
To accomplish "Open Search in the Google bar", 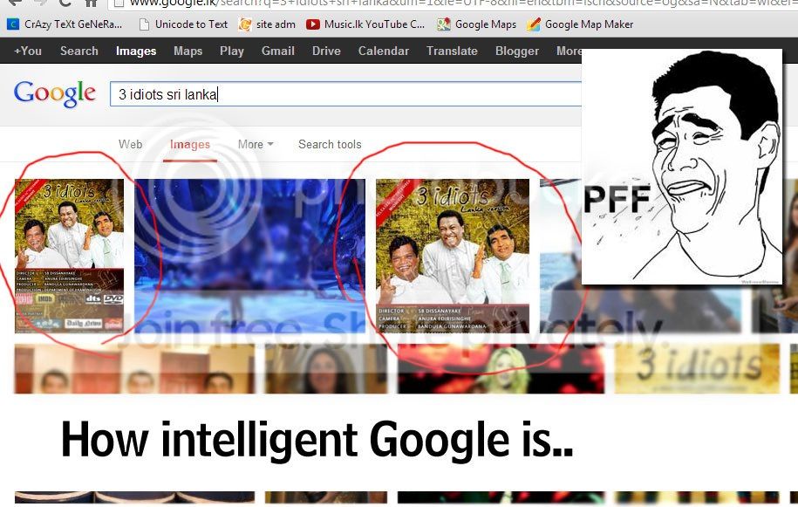I will [78, 51].
